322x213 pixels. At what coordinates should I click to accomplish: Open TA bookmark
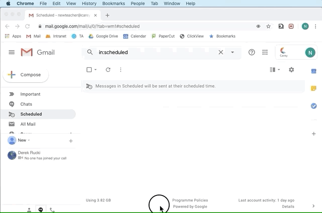[77, 36]
